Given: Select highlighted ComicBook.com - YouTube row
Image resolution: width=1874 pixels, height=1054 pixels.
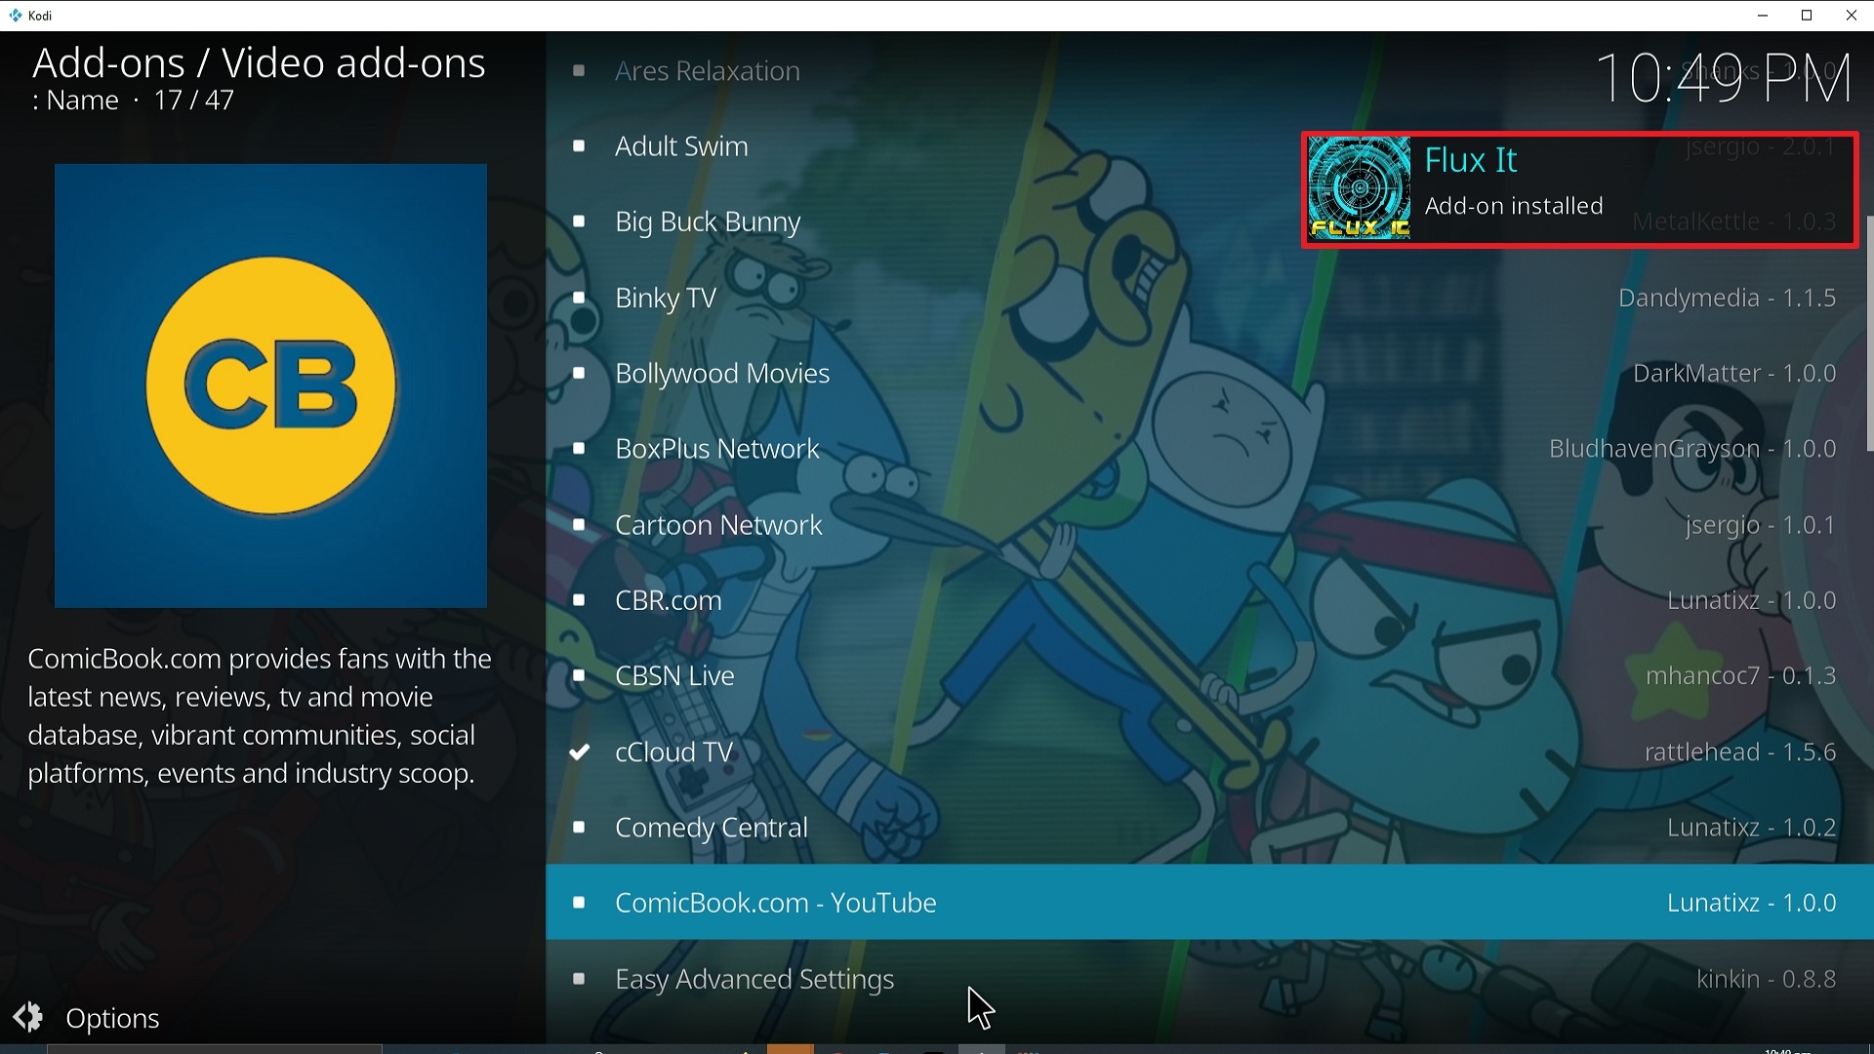Looking at the screenshot, I should 1209,903.
